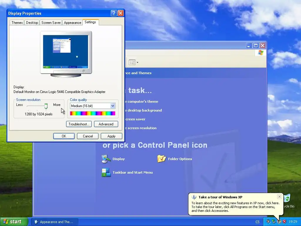Click the red security shield tray icon
The width and height of the screenshot is (301, 226).
click(x=285, y=222)
